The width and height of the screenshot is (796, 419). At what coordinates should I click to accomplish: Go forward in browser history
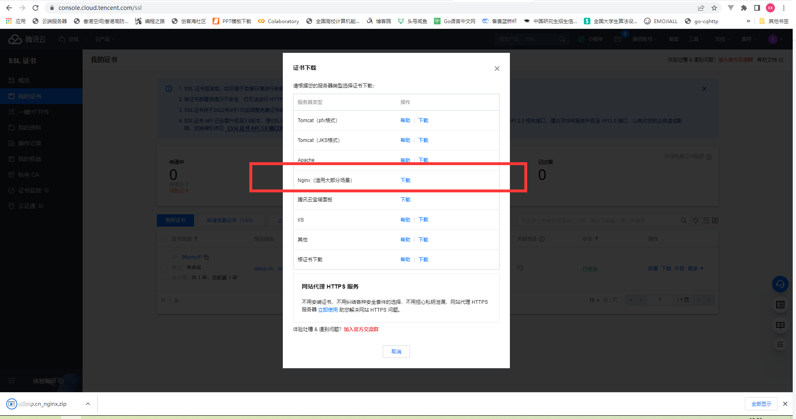pyautogui.click(x=22, y=8)
